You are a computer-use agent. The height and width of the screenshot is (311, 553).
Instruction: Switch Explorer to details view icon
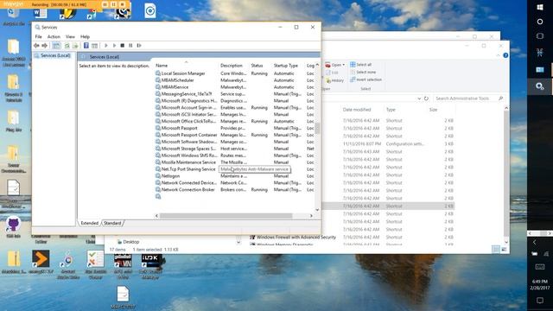click(x=495, y=250)
